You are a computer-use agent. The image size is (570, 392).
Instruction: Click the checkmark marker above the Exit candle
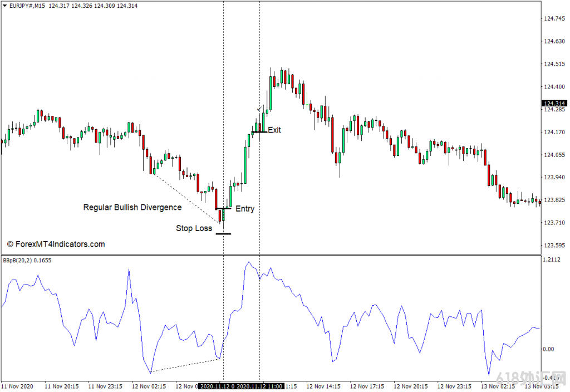tap(259, 109)
